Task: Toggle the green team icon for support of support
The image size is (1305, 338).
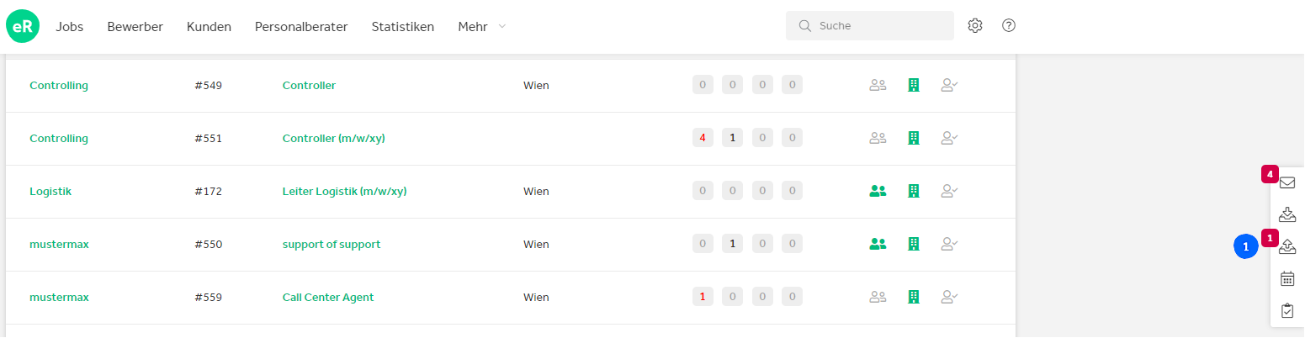Action: tap(878, 244)
